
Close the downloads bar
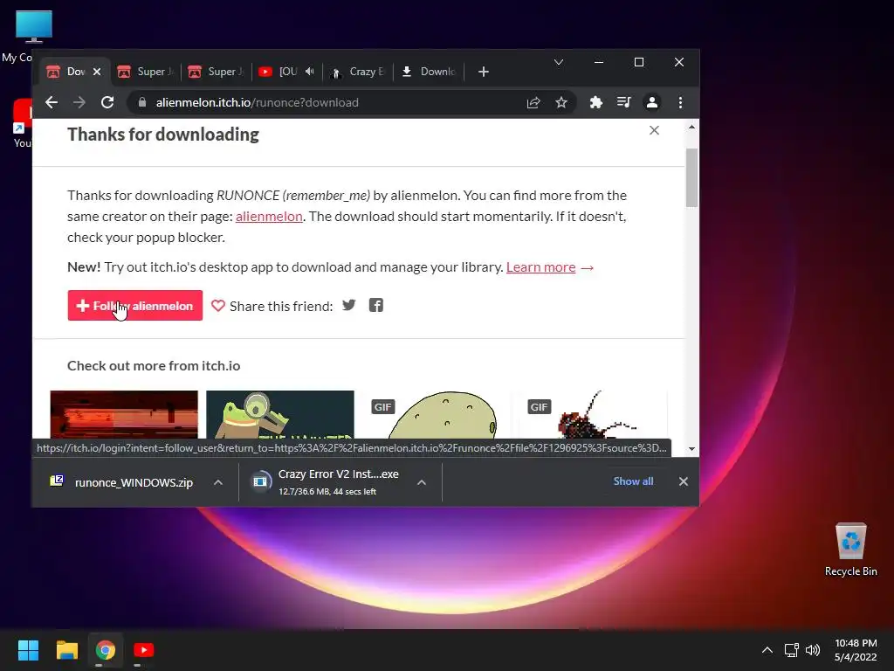[683, 481]
